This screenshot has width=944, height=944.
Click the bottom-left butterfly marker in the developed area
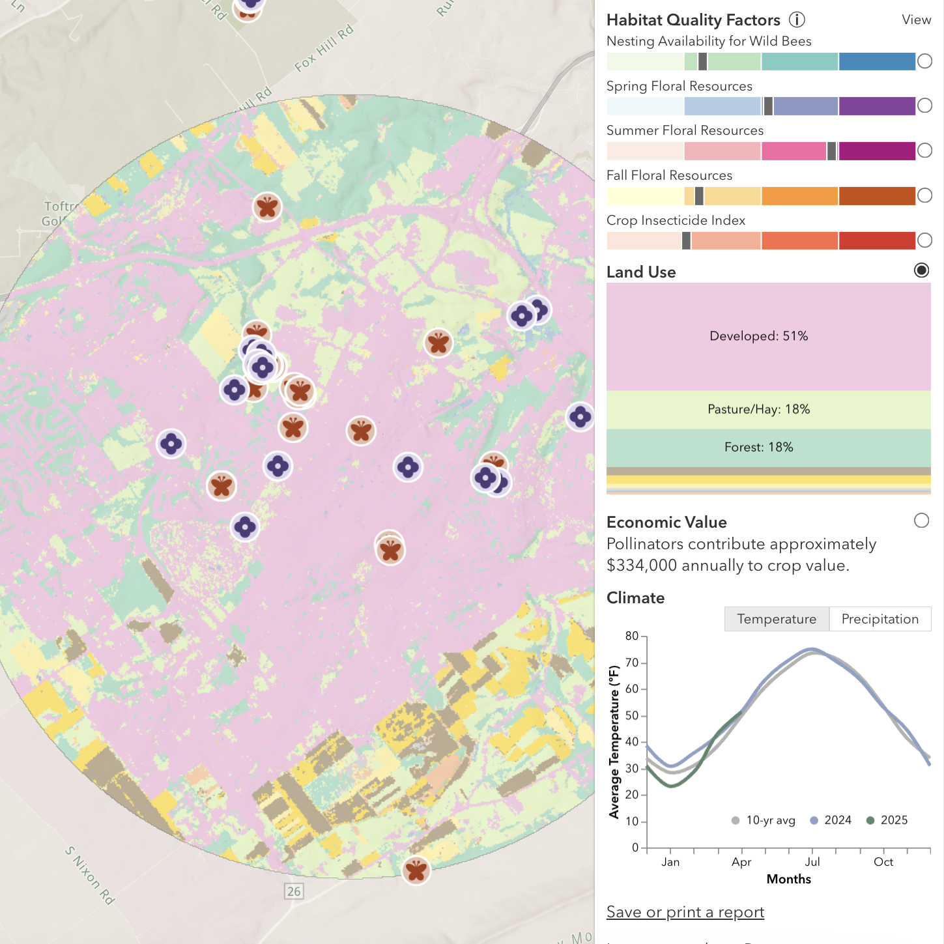(222, 486)
